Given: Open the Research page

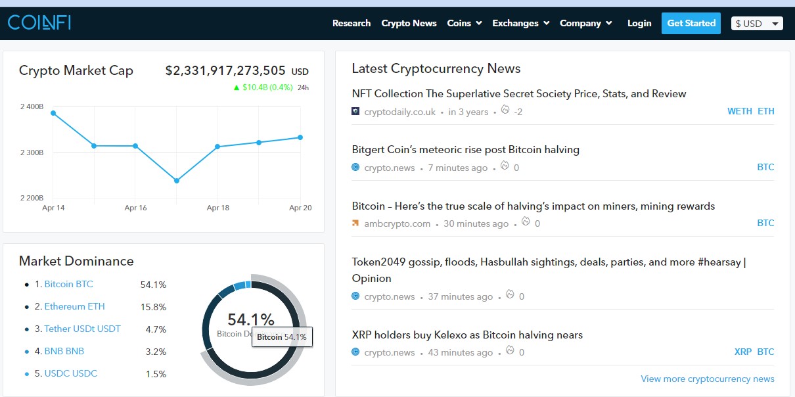Looking at the screenshot, I should [352, 23].
